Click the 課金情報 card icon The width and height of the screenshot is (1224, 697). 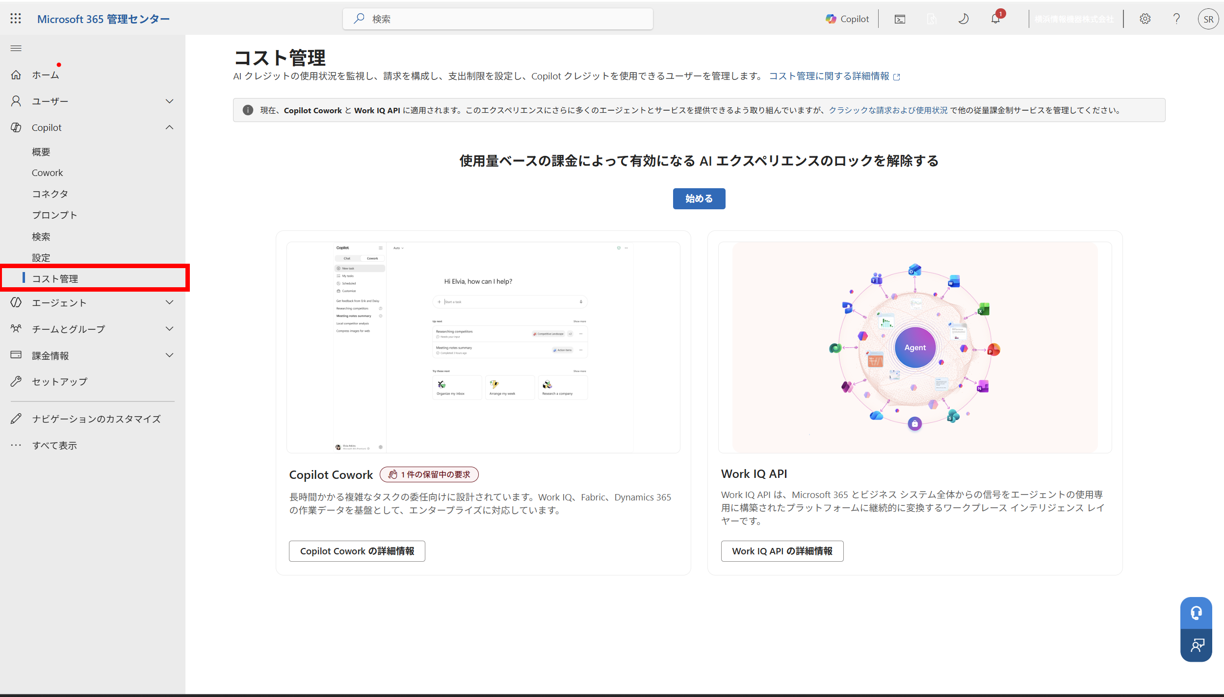(16, 355)
